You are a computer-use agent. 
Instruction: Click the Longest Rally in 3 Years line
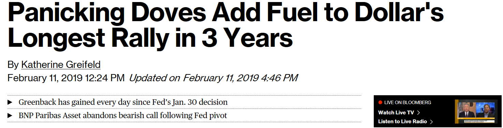point(150,38)
